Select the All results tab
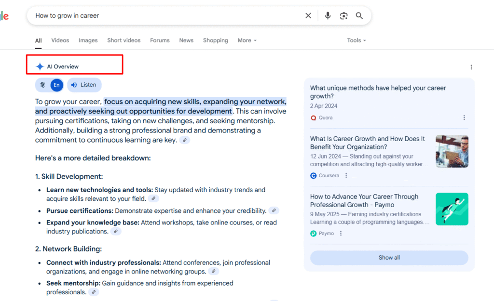 coord(39,40)
